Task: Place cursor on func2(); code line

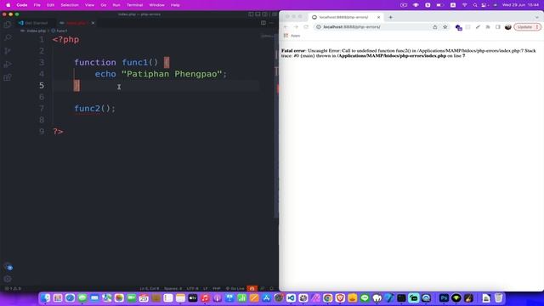Action: [x=94, y=108]
